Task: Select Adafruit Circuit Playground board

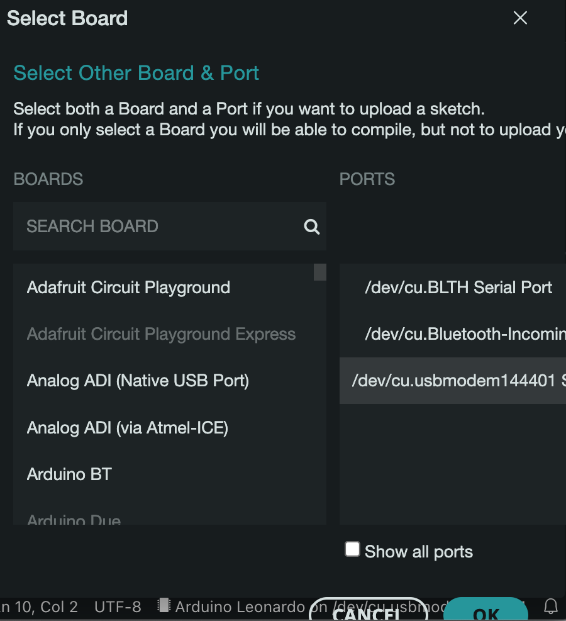Action: coord(128,288)
